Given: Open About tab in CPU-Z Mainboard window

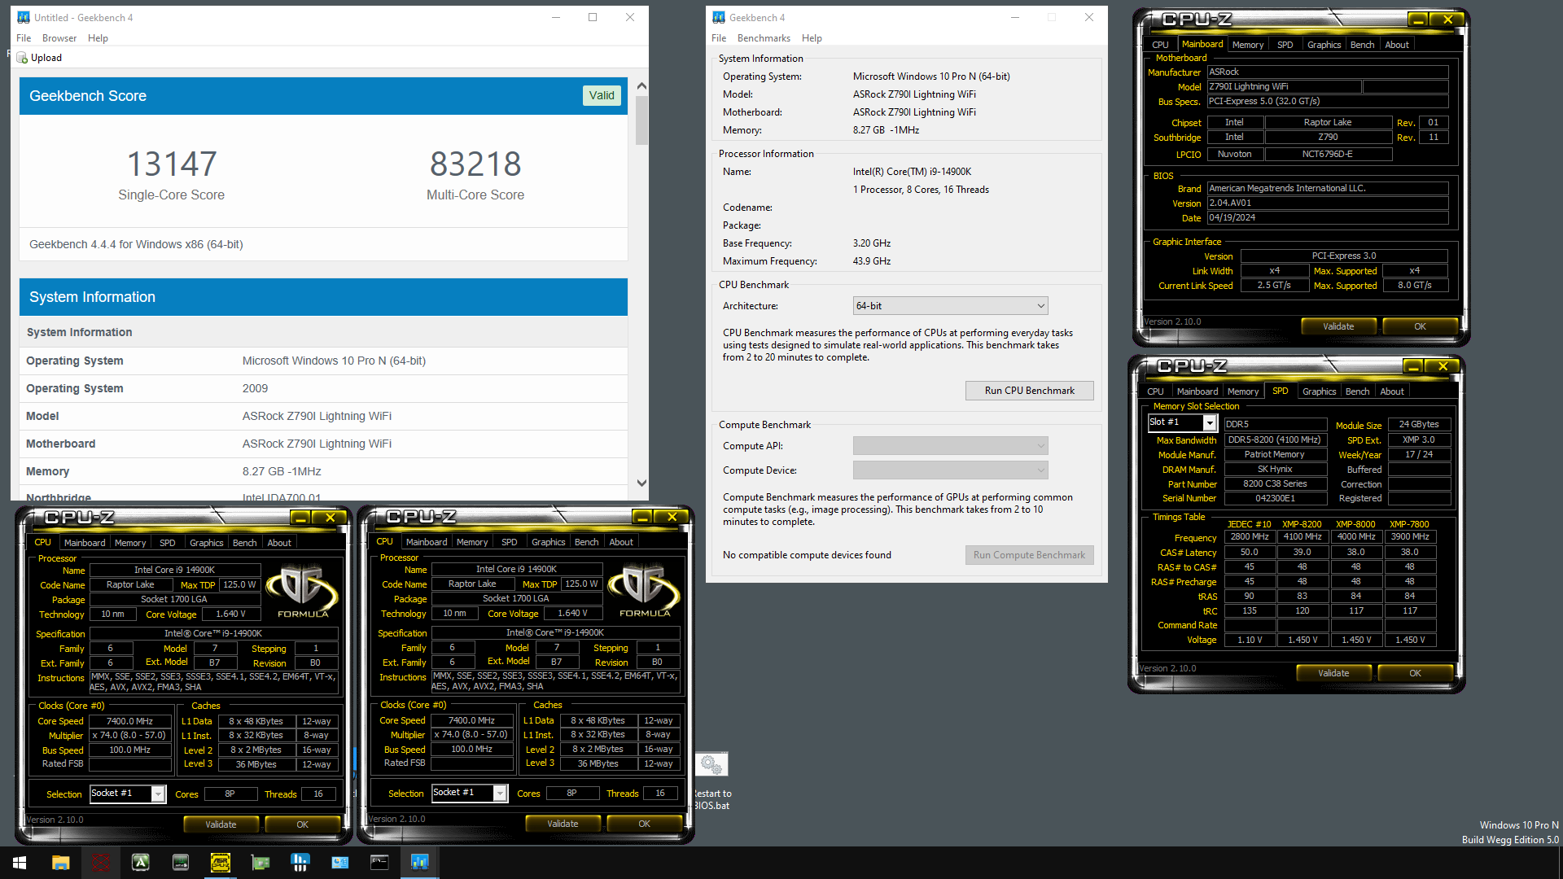Looking at the screenshot, I should (x=1397, y=45).
